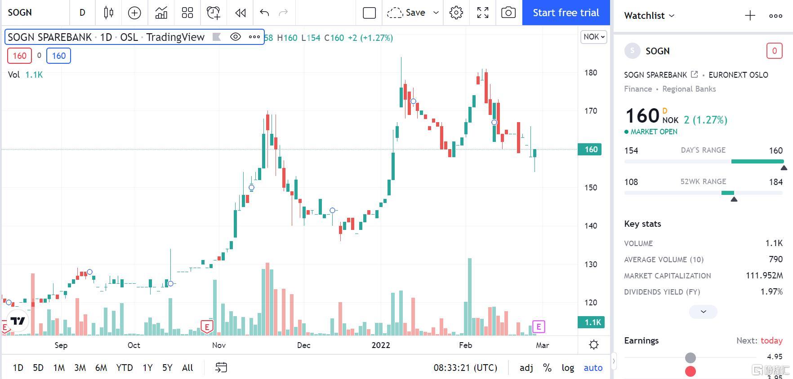Click the 52WK Range bar indicator
The image size is (793, 379).
tap(704, 193)
